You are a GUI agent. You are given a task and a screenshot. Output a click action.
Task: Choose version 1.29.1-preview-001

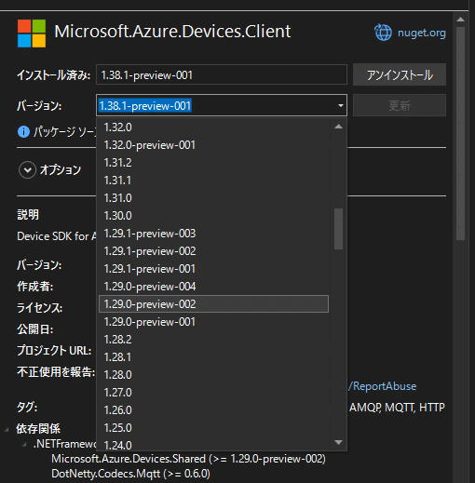coord(213,269)
